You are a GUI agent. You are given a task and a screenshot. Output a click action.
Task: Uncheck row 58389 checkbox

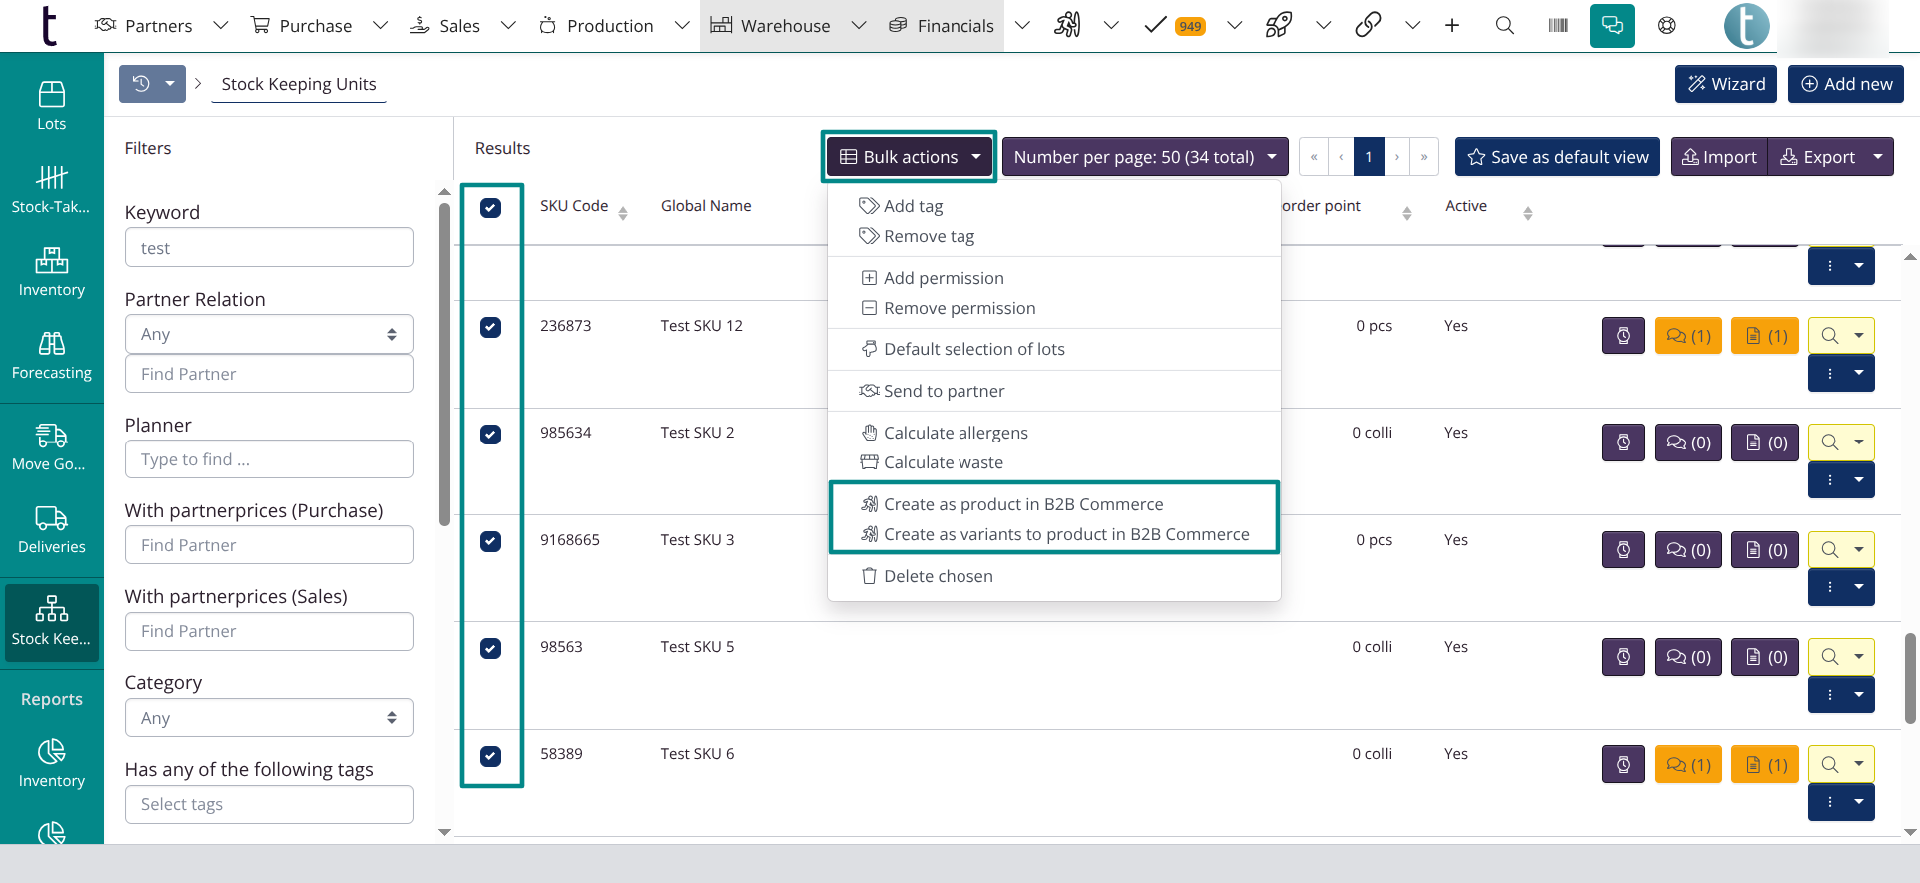[490, 756]
